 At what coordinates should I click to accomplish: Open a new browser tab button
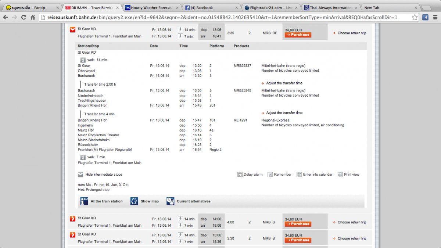coord(426,7)
